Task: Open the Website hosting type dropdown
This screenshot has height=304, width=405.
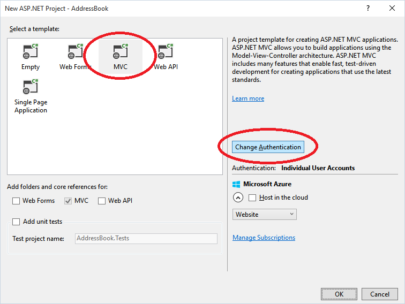Action: click(x=265, y=215)
